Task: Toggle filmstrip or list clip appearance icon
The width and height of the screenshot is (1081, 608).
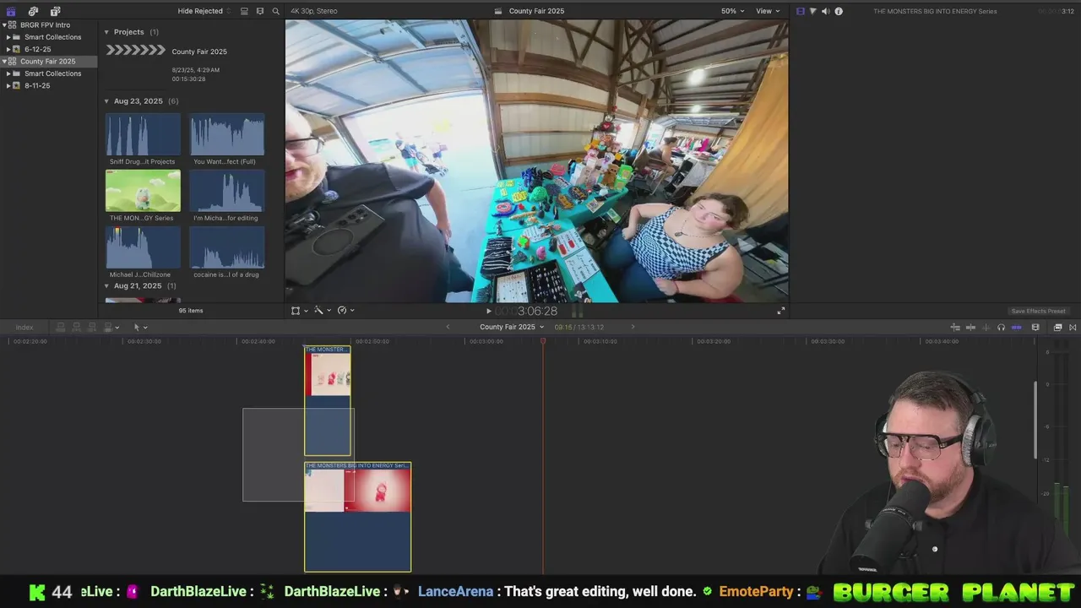Action: point(244,11)
